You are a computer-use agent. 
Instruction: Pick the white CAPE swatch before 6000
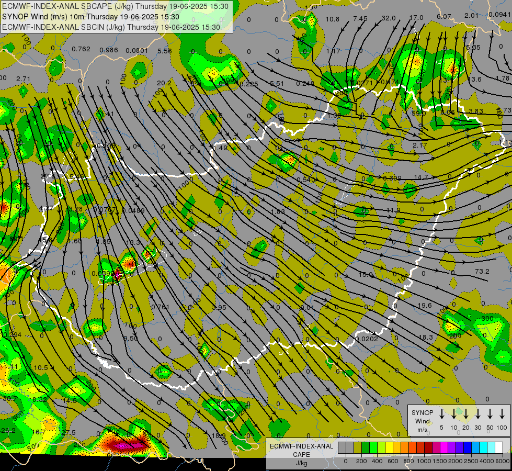tap(498, 447)
